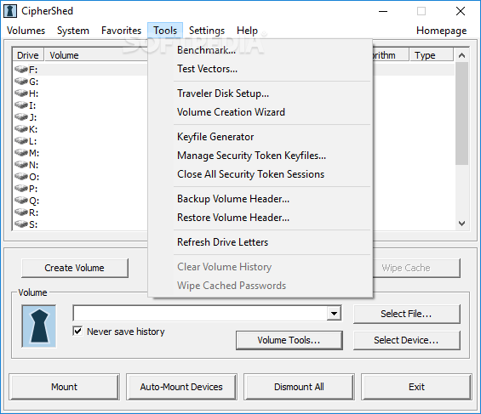Open the Settings menu

pyautogui.click(x=207, y=31)
